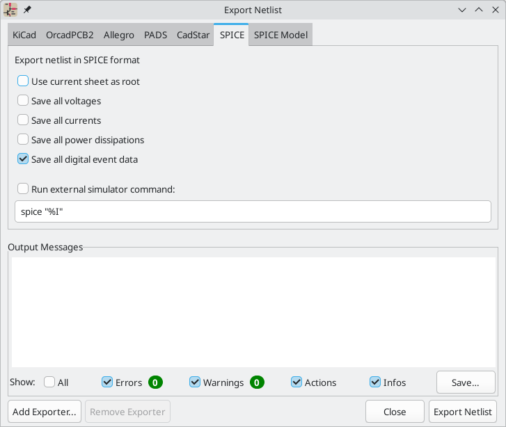Enable Use current sheet as root
Viewport: 506px width, 427px height.
click(x=23, y=81)
